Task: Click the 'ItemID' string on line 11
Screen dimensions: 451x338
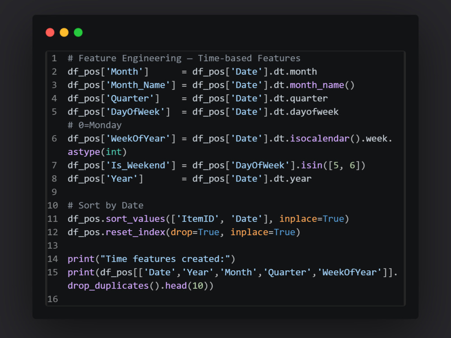Action: coord(198,219)
